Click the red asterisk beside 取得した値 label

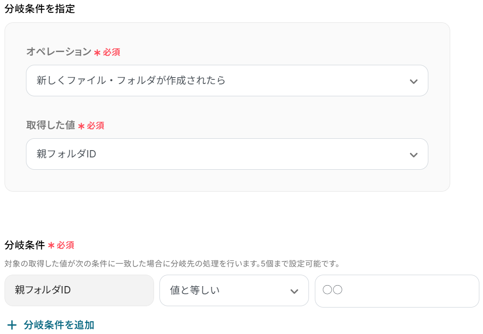(81, 126)
